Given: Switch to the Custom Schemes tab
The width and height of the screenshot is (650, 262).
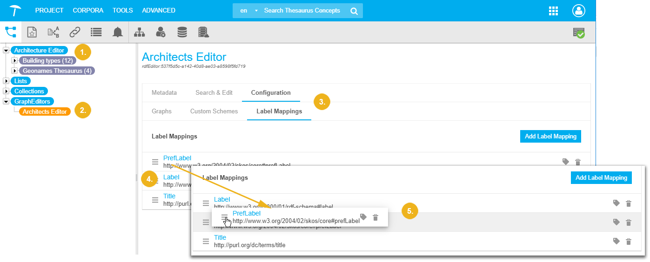Looking at the screenshot, I should pyautogui.click(x=214, y=111).
